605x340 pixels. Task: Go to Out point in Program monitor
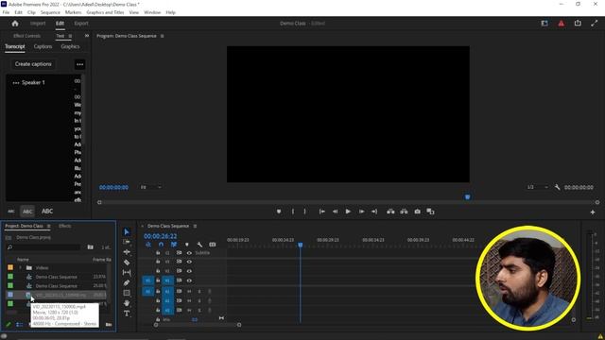(x=374, y=212)
